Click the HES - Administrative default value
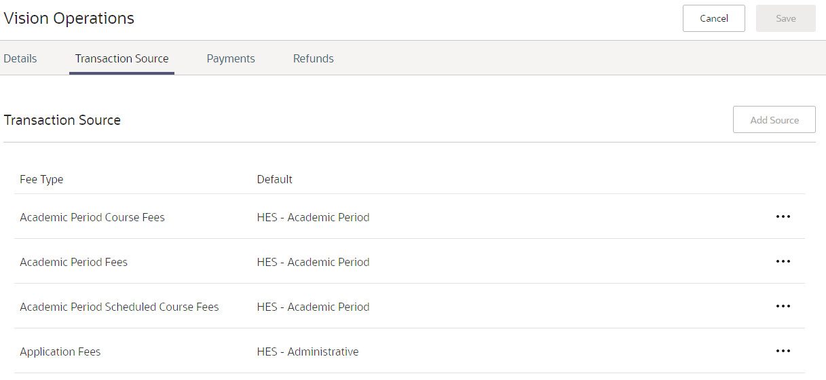826x380 pixels. (307, 351)
